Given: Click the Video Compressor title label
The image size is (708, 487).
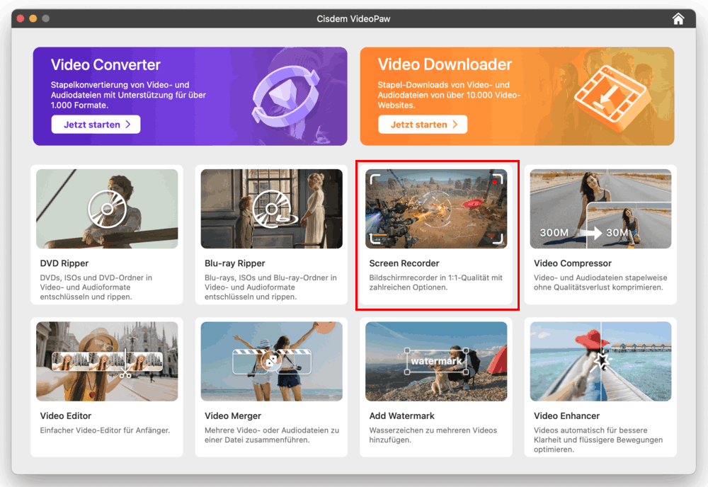Looking at the screenshot, I should tap(573, 263).
